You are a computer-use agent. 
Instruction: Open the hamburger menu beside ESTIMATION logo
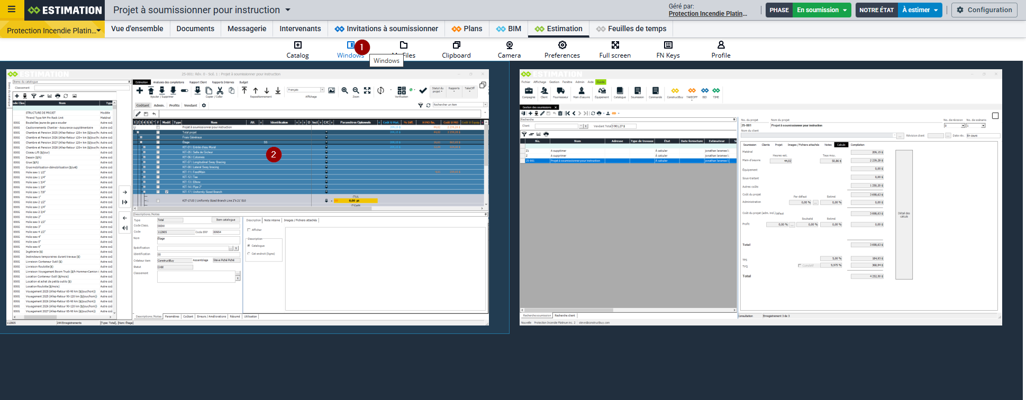tap(11, 10)
